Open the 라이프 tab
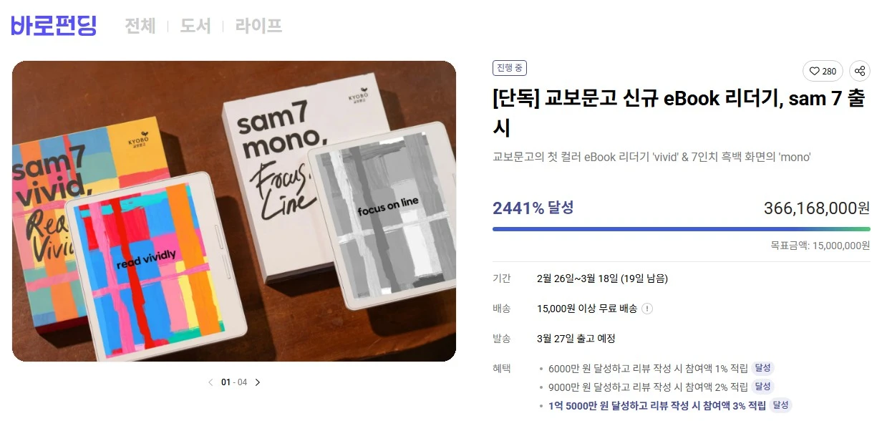The width and height of the screenshot is (877, 421). 258,26
